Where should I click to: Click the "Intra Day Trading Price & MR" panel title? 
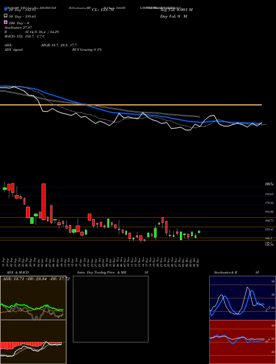tap(102, 272)
